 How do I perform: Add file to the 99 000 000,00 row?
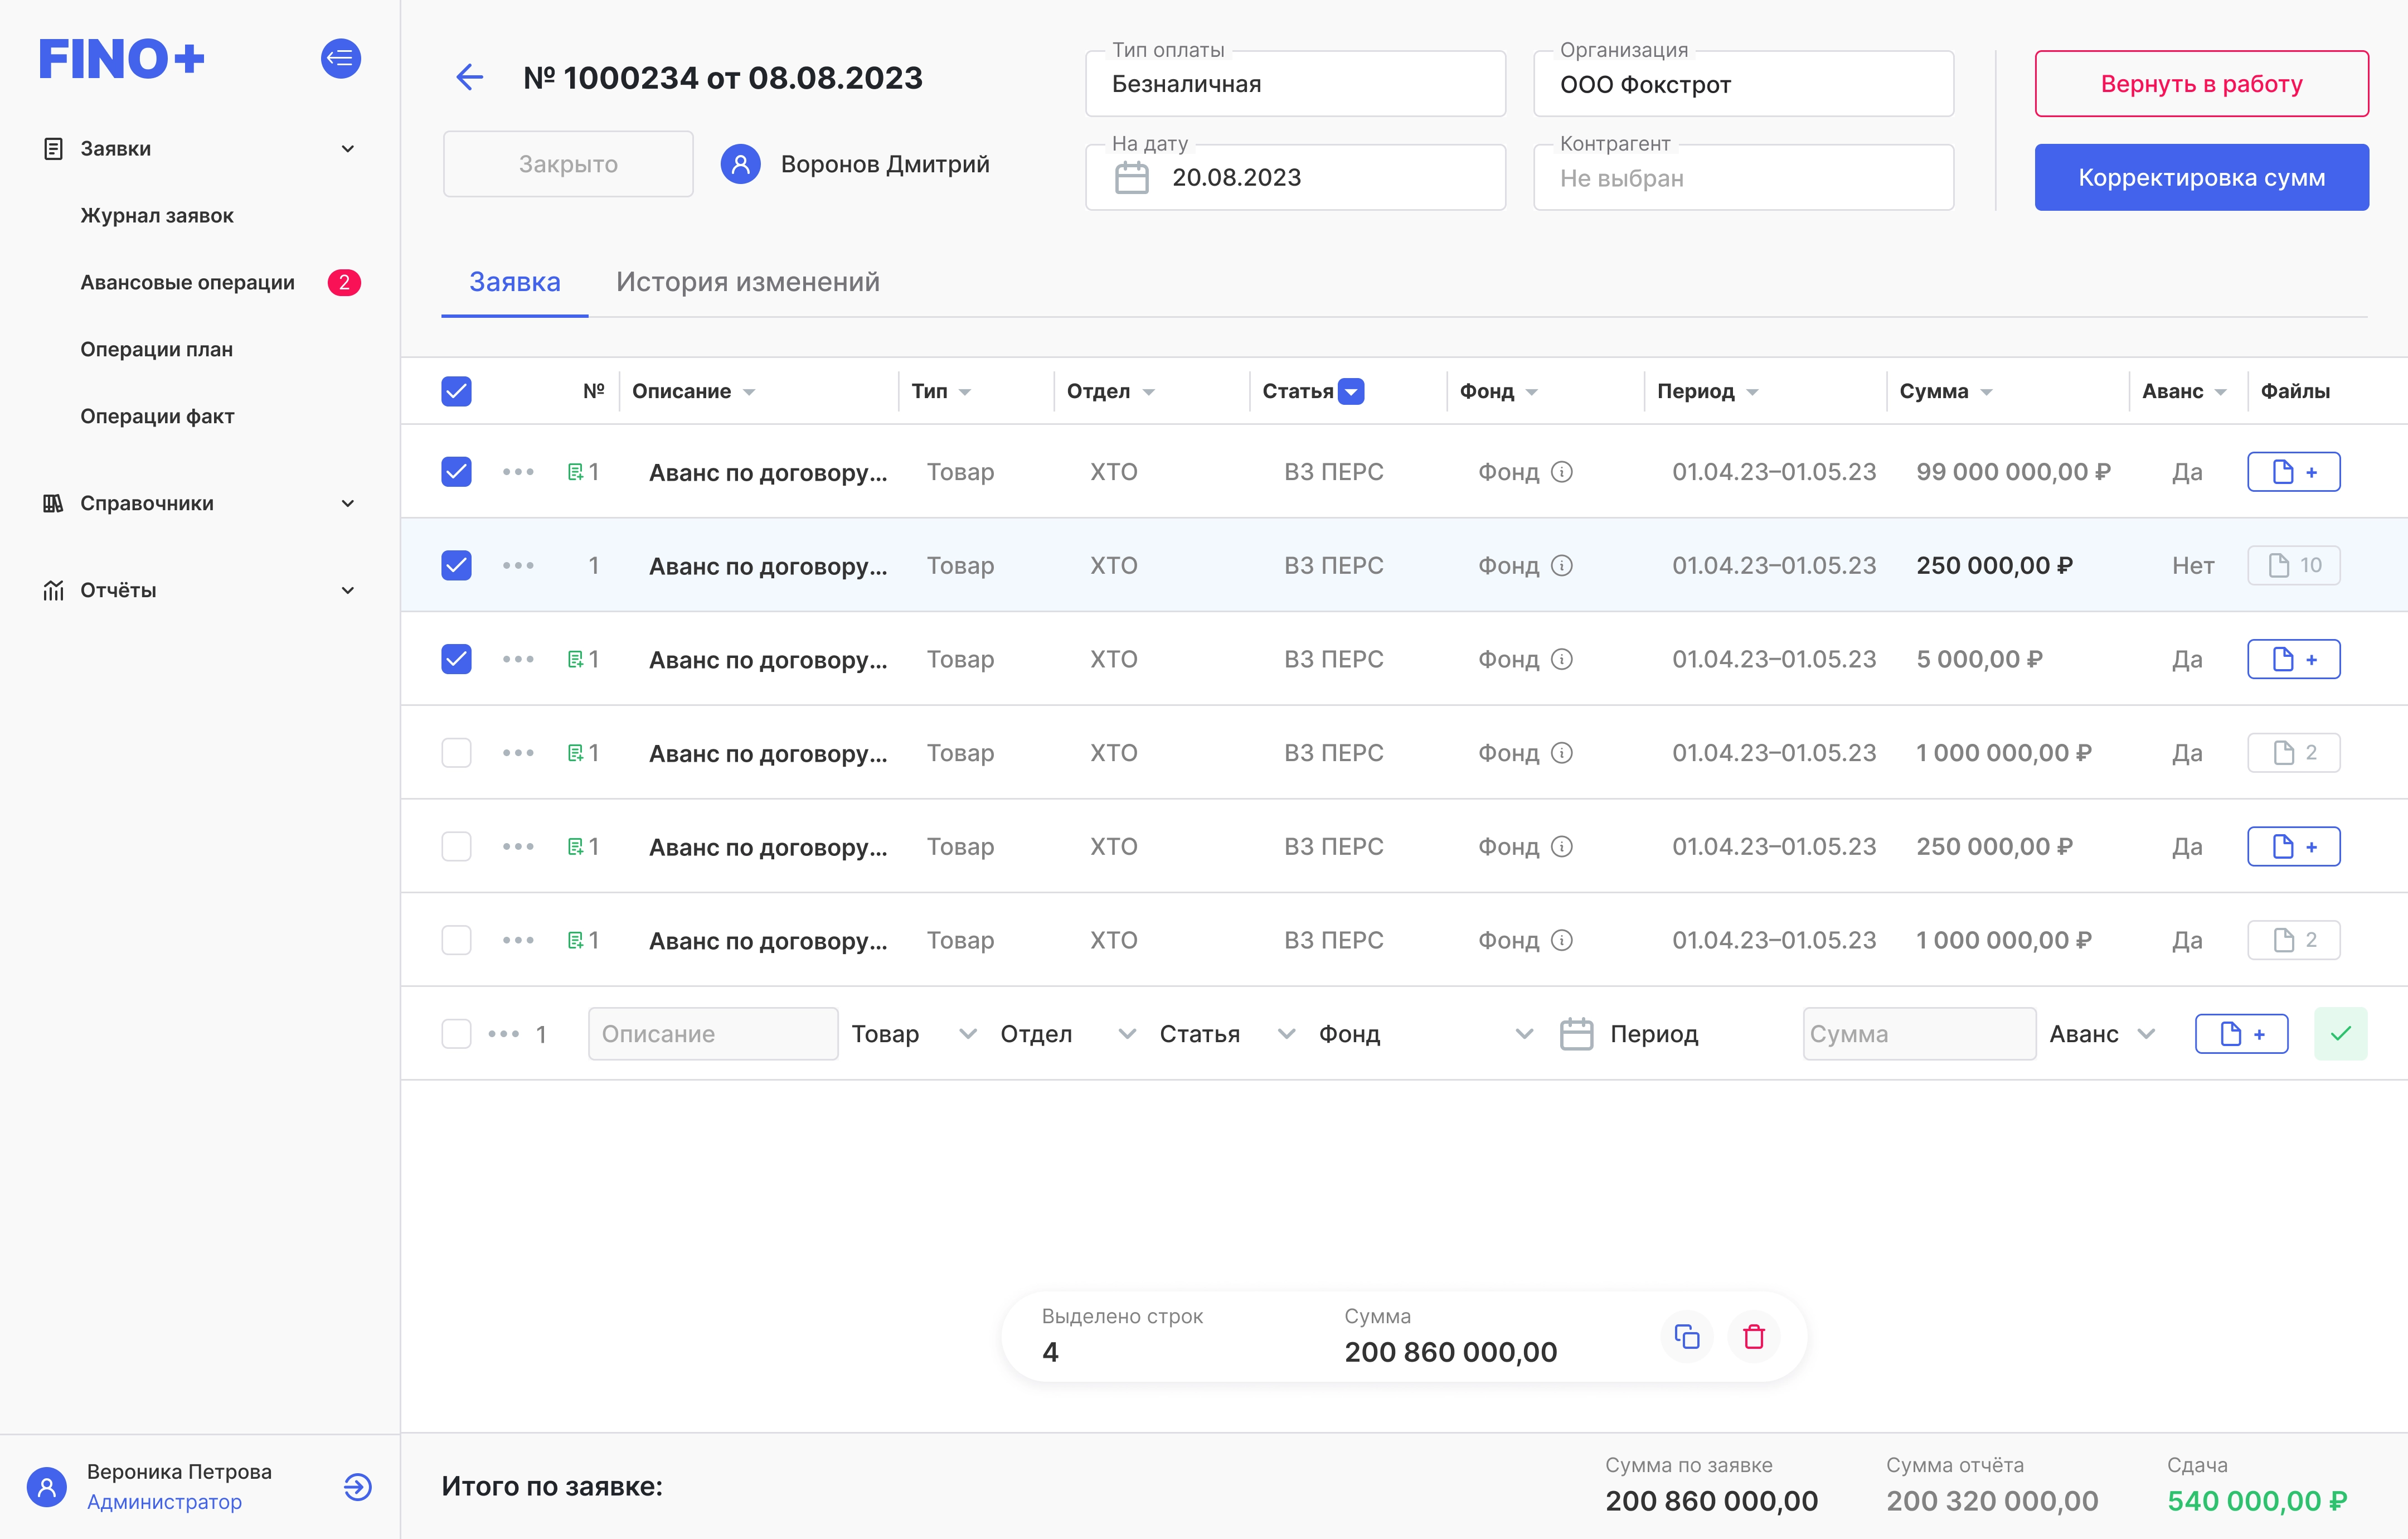(x=2293, y=471)
